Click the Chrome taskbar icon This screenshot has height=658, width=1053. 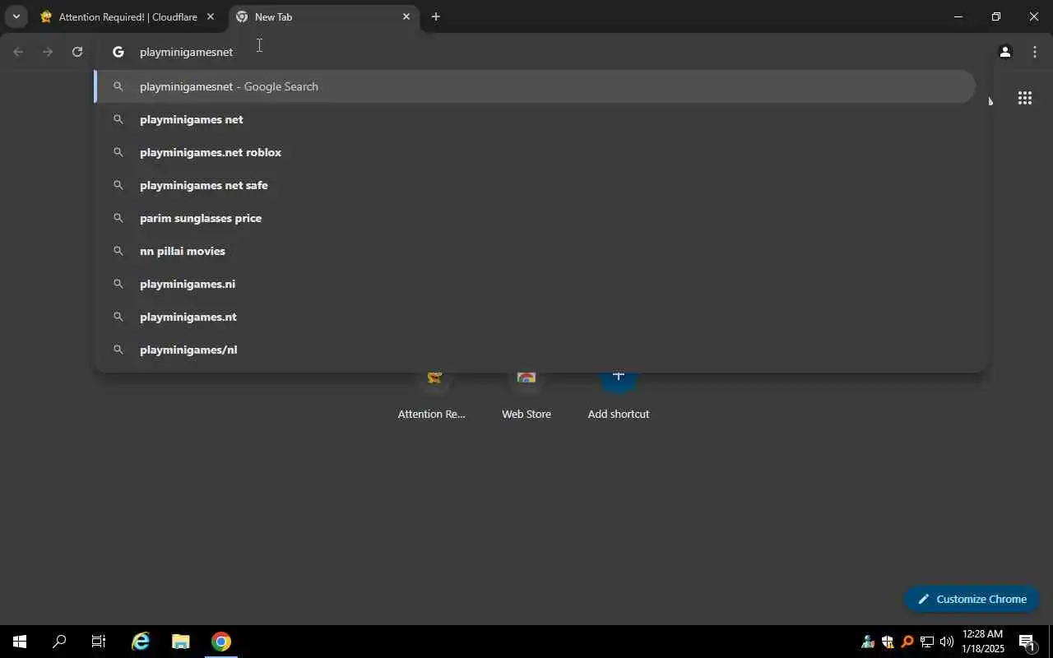(220, 642)
